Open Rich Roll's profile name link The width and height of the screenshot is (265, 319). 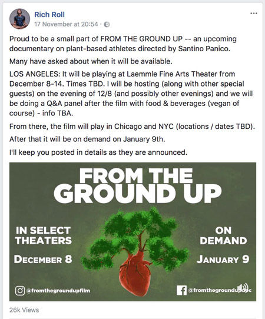click(x=49, y=15)
